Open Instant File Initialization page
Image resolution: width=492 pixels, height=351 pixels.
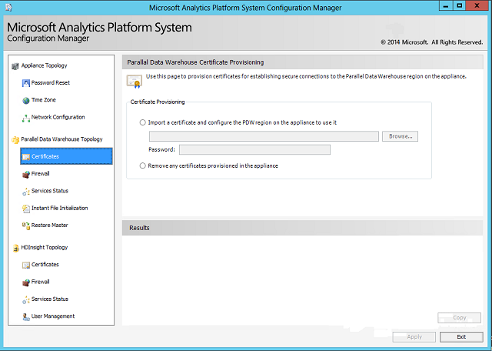(x=60, y=208)
